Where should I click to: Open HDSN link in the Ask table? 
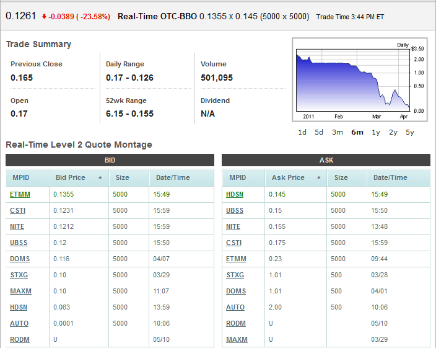[235, 194]
